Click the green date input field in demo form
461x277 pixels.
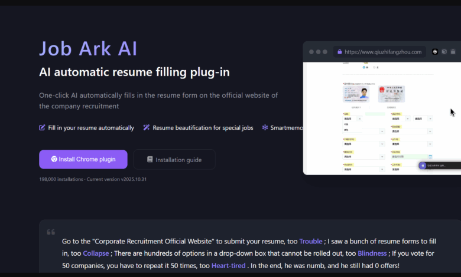(x=408, y=157)
